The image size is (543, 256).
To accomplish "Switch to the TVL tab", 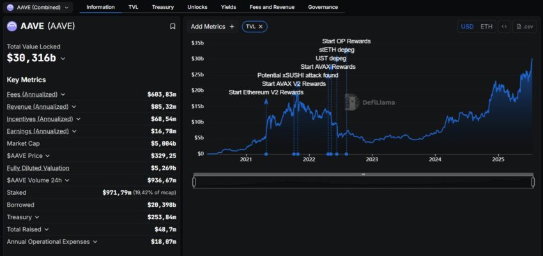I will (x=134, y=7).
